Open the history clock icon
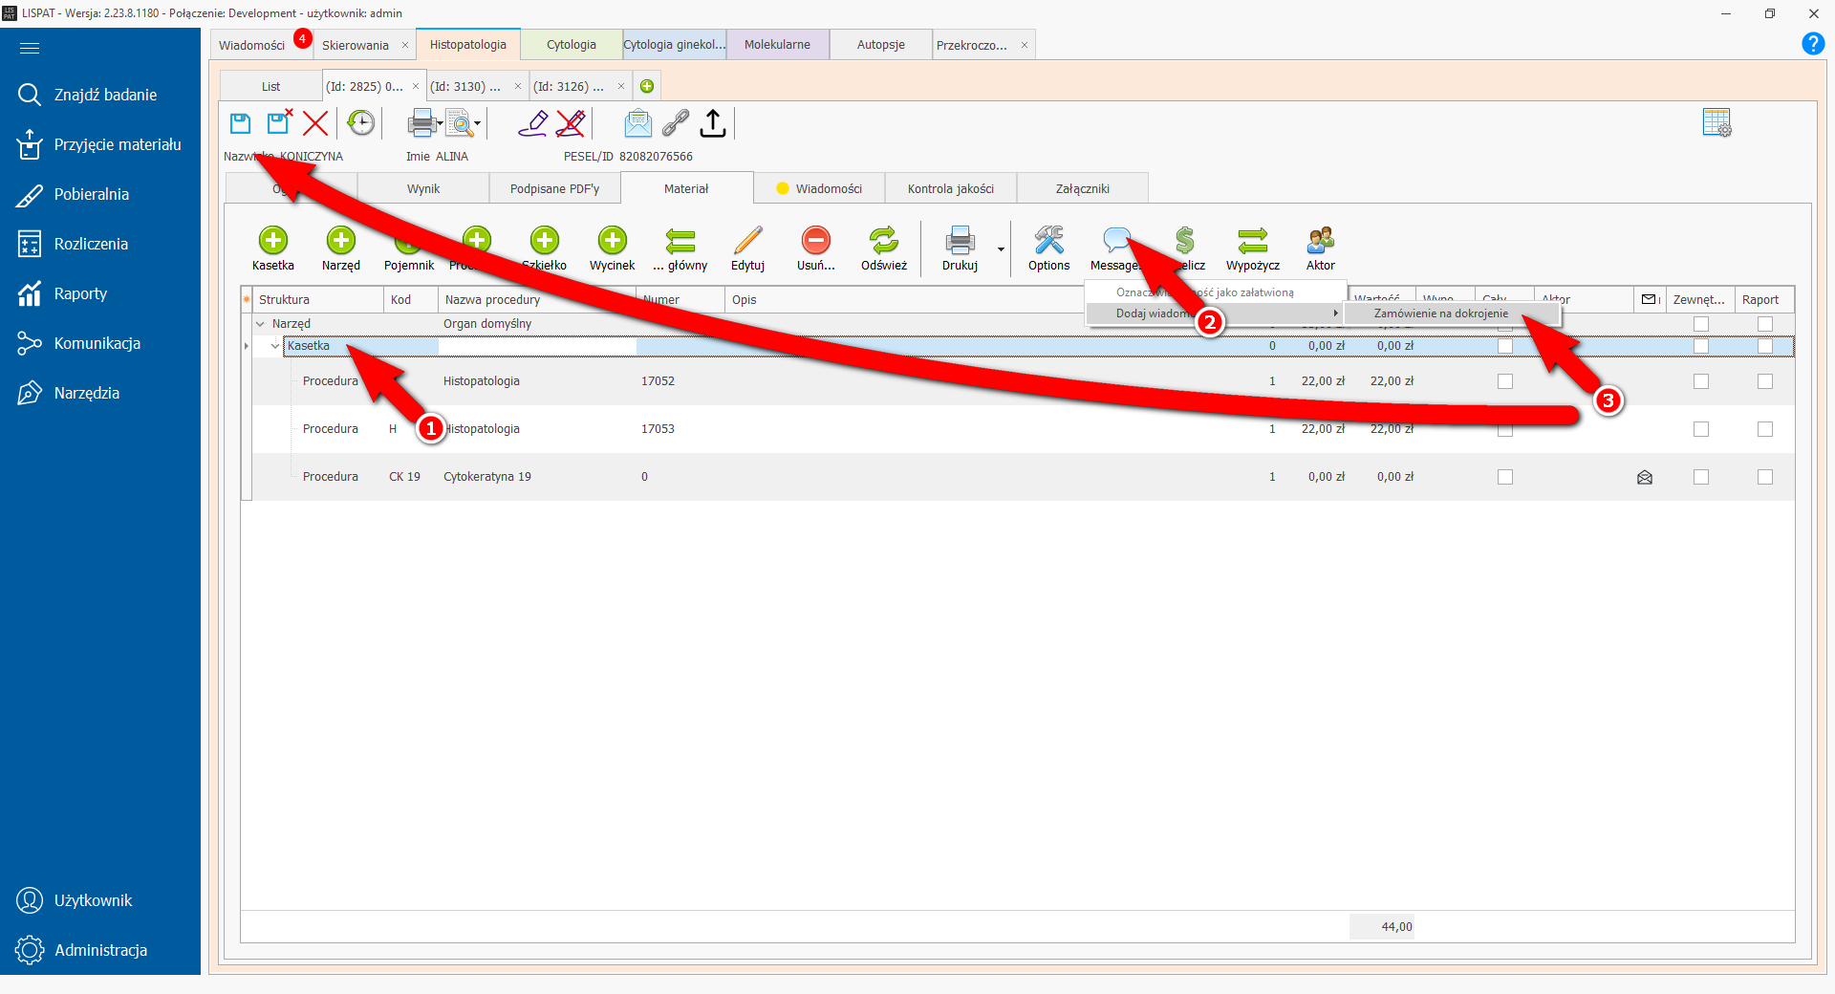This screenshot has height=994, width=1835. pyautogui.click(x=361, y=123)
